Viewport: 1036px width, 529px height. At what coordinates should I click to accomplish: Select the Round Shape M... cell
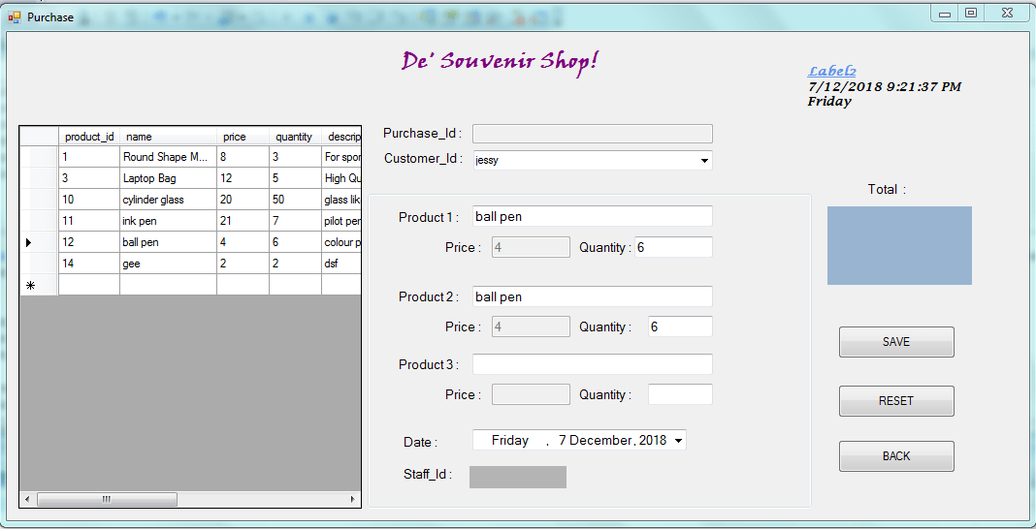(x=168, y=157)
